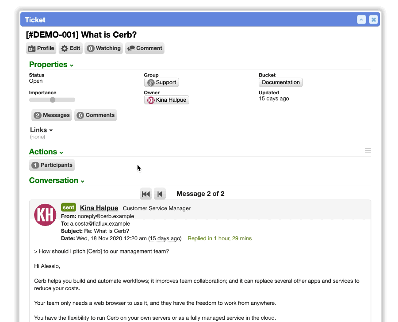
Task: Toggle Watching on this ticket
Action: (x=103, y=48)
